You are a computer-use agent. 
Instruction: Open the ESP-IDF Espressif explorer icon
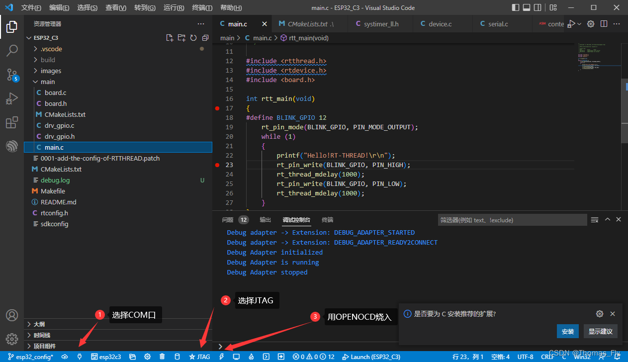[12, 146]
